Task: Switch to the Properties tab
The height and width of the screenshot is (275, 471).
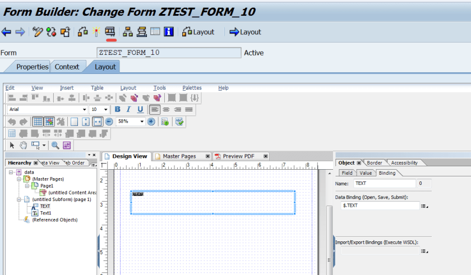Action: coord(32,67)
